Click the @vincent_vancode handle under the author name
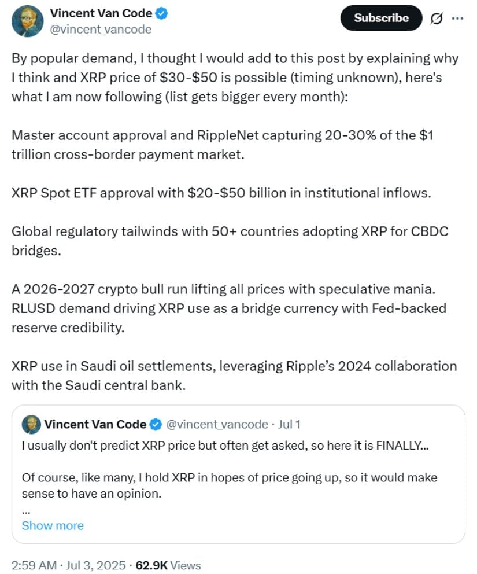This screenshot has width=477, height=574. tap(101, 30)
